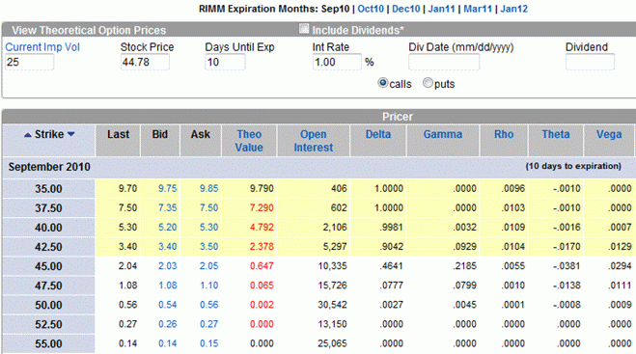
Task: Open the Jan12 expiration month
Action: 513,9
